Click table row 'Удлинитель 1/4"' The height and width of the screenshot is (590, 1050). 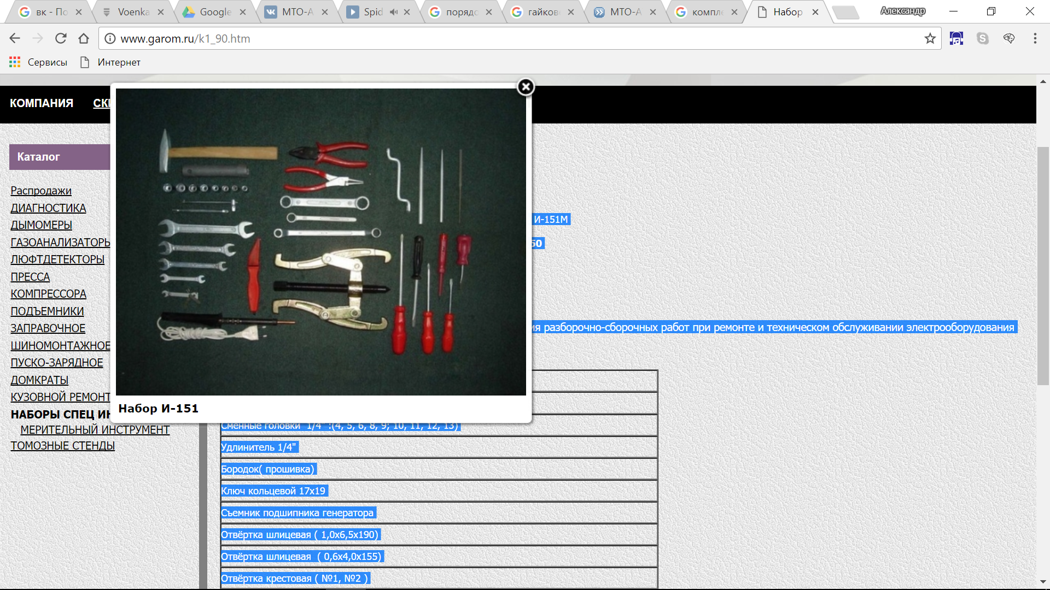439,447
